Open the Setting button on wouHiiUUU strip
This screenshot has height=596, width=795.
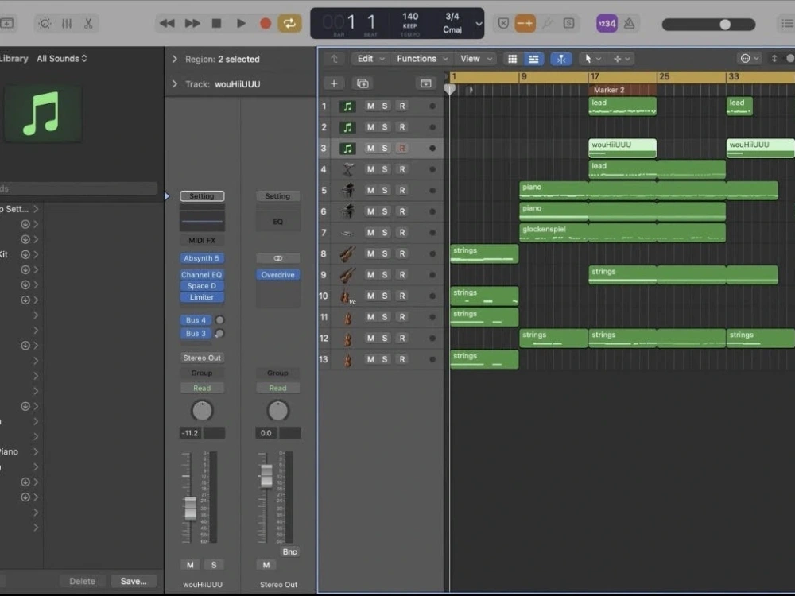202,196
